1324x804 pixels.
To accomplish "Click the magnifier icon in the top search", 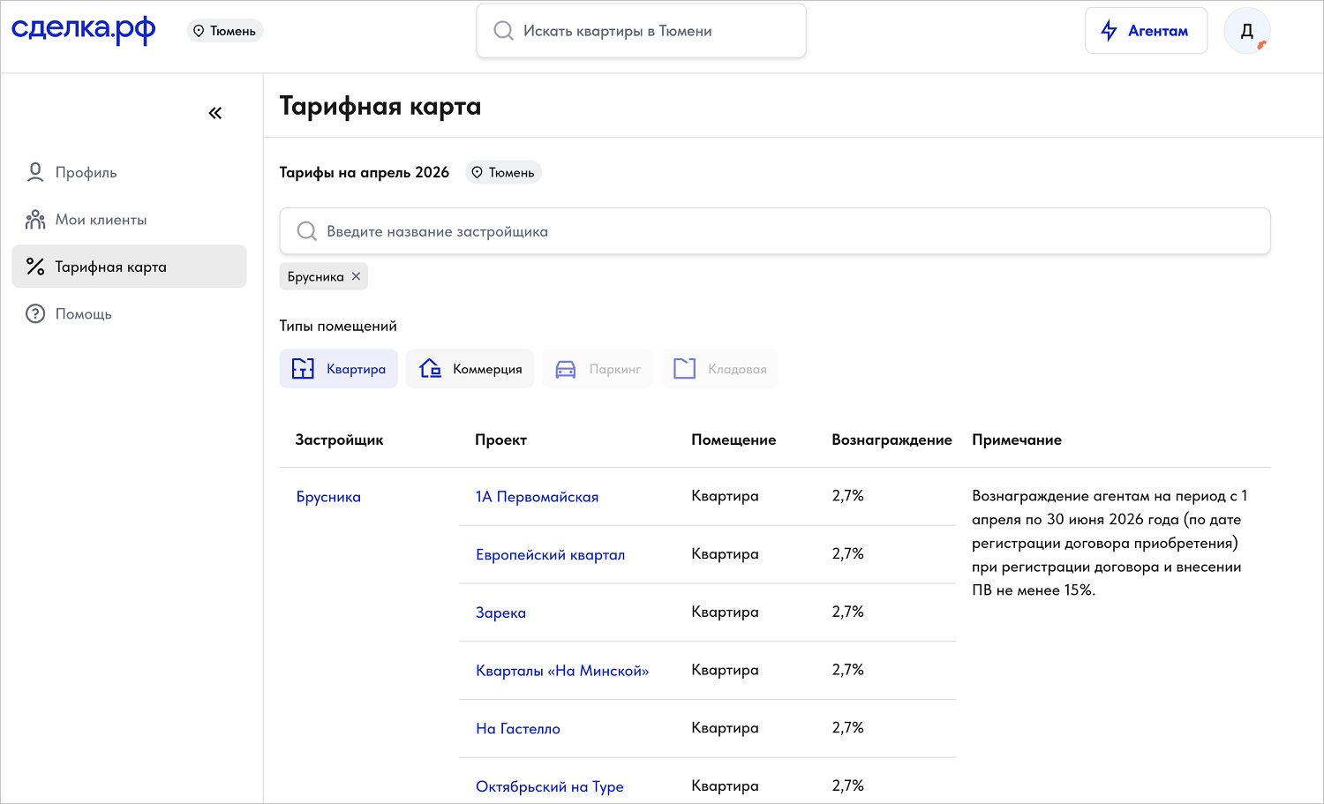I will tap(503, 31).
